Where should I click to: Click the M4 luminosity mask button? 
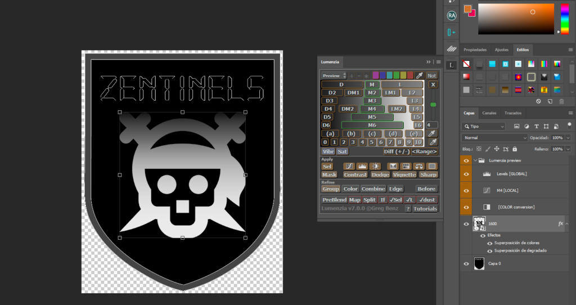click(x=369, y=109)
